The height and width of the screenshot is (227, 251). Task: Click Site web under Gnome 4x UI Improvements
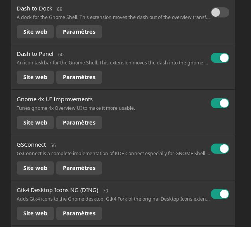pyautogui.click(x=35, y=123)
